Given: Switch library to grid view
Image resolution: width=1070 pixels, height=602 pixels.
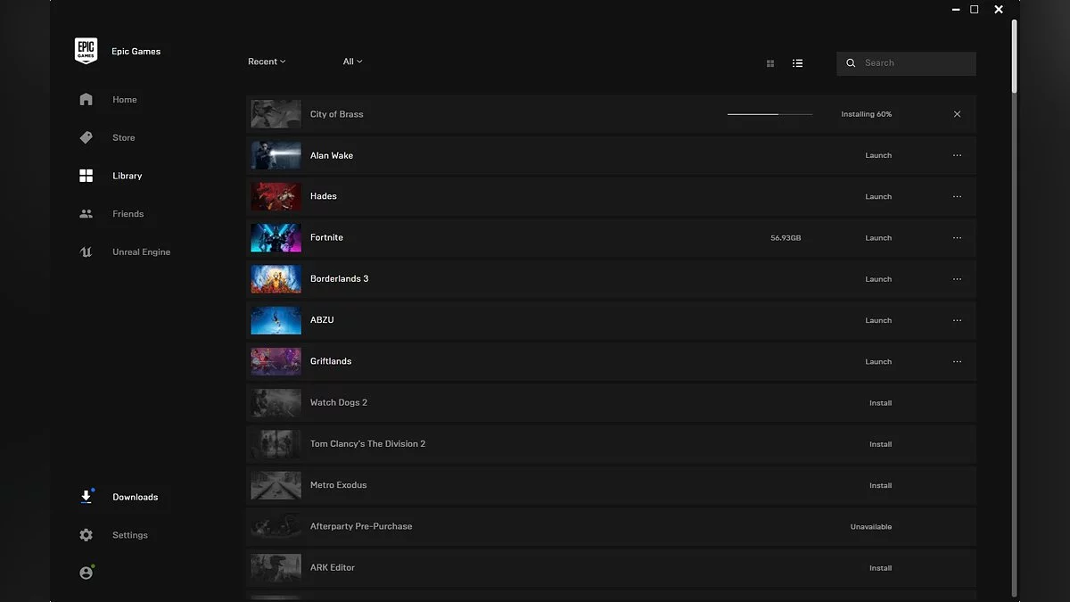Looking at the screenshot, I should pos(770,63).
